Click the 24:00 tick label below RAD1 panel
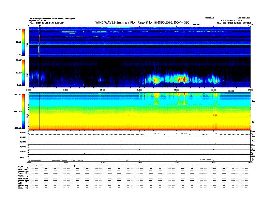Viewport: 270px width, 209px height. [250, 90]
